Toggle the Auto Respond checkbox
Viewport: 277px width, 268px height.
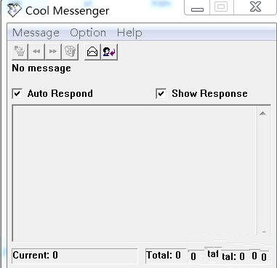coord(17,94)
